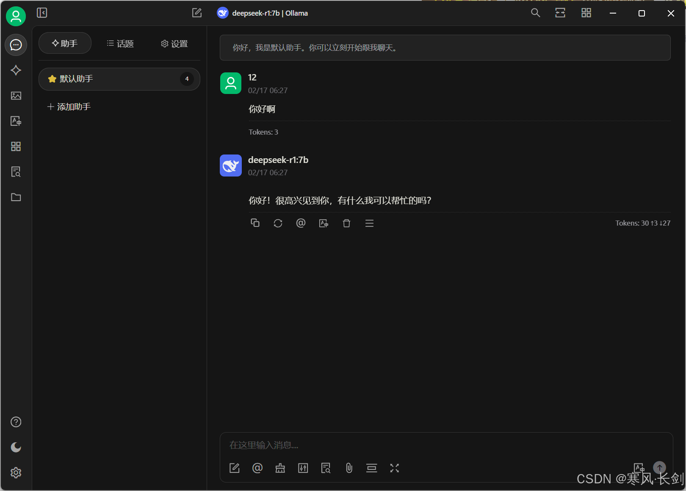Click the default assistant prompt banner
Image resolution: width=686 pixels, height=491 pixels.
[445, 47]
